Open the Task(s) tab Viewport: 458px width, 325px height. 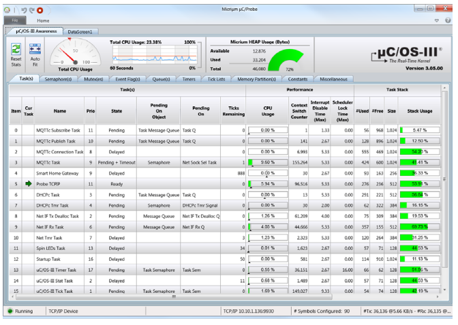pyautogui.click(x=26, y=78)
